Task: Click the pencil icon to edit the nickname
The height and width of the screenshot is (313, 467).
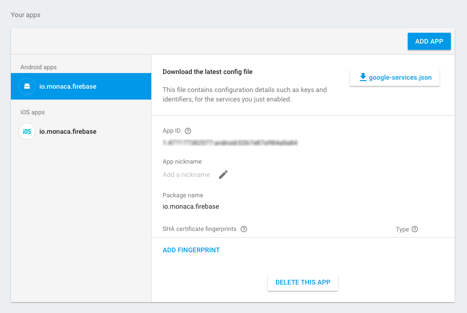Action: pyautogui.click(x=223, y=175)
